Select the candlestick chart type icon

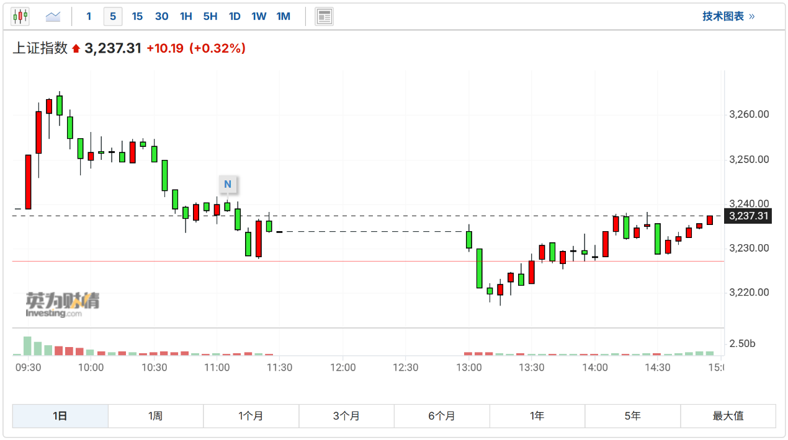click(20, 17)
